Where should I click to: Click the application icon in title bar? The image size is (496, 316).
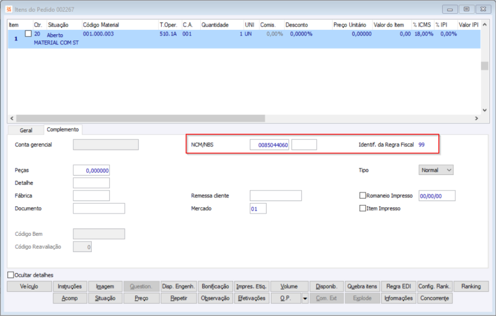tap(9, 9)
